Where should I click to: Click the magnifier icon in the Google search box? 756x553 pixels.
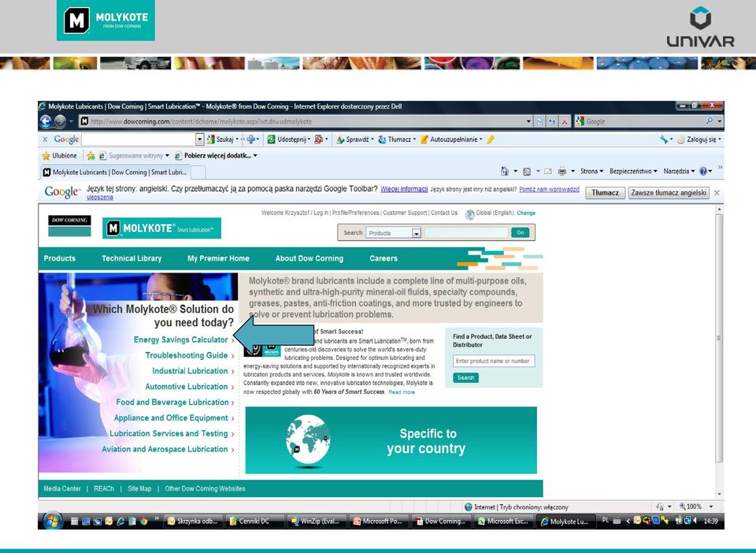710,121
